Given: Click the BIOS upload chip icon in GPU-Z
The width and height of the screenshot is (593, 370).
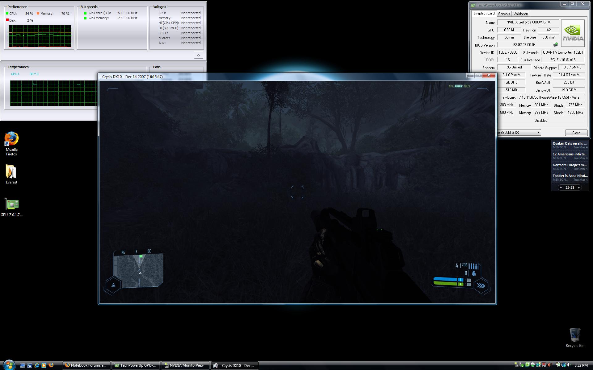Looking at the screenshot, I should (x=555, y=45).
